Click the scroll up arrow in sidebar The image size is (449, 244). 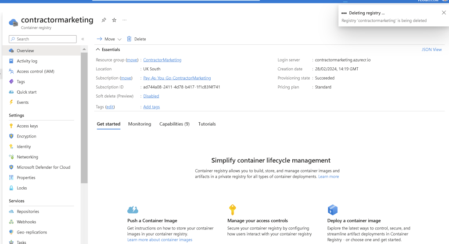(x=84, y=49)
